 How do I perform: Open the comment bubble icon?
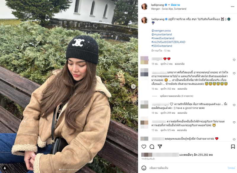(x=152, y=147)
